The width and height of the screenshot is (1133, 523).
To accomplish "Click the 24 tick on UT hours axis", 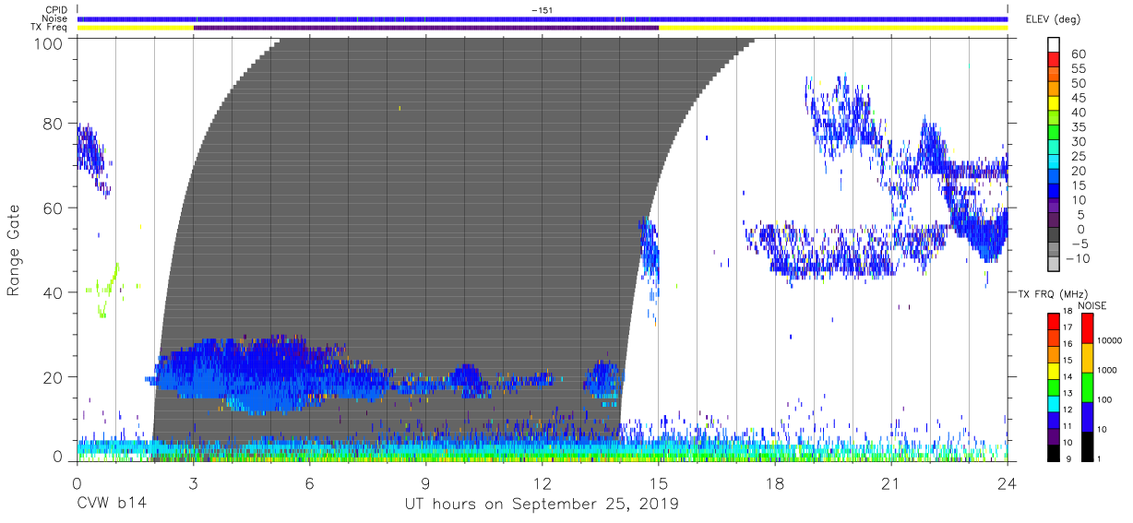I will pos(1007,482).
